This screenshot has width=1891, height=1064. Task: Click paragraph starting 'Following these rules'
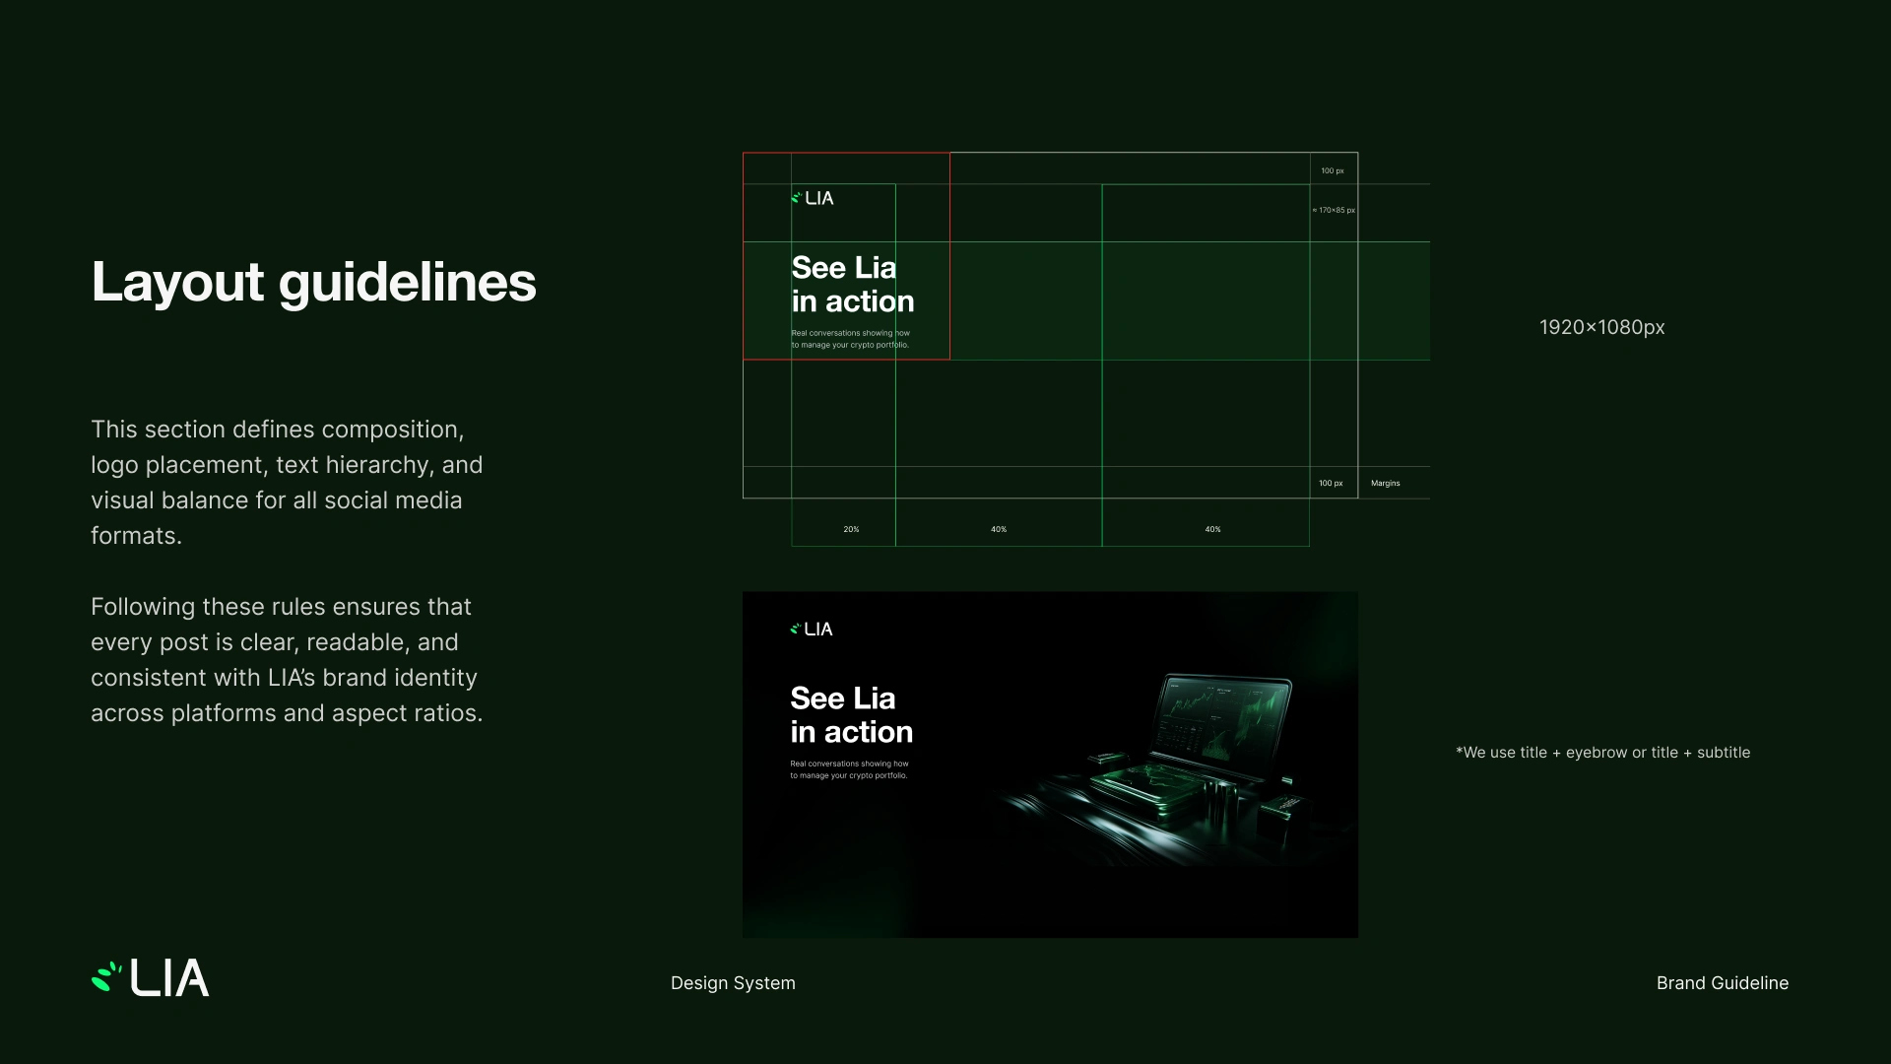click(x=287, y=660)
